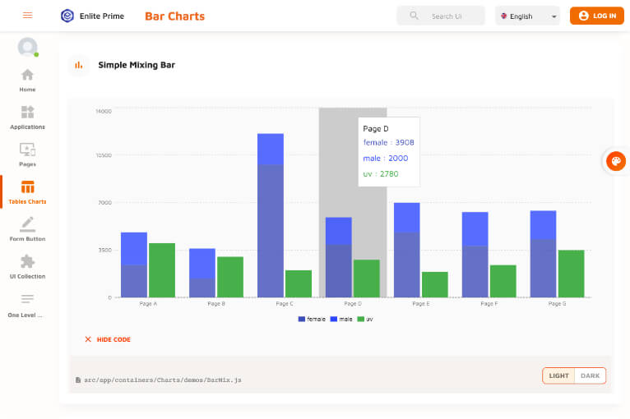Click female legend color swatch
630x419 pixels.
click(x=302, y=319)
